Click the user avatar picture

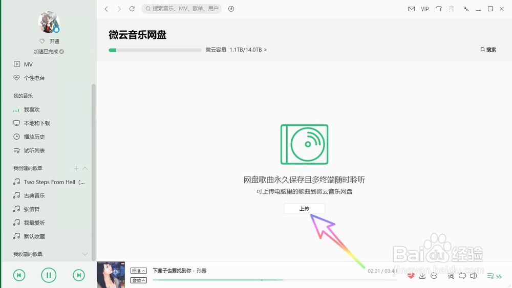[49, 22]
